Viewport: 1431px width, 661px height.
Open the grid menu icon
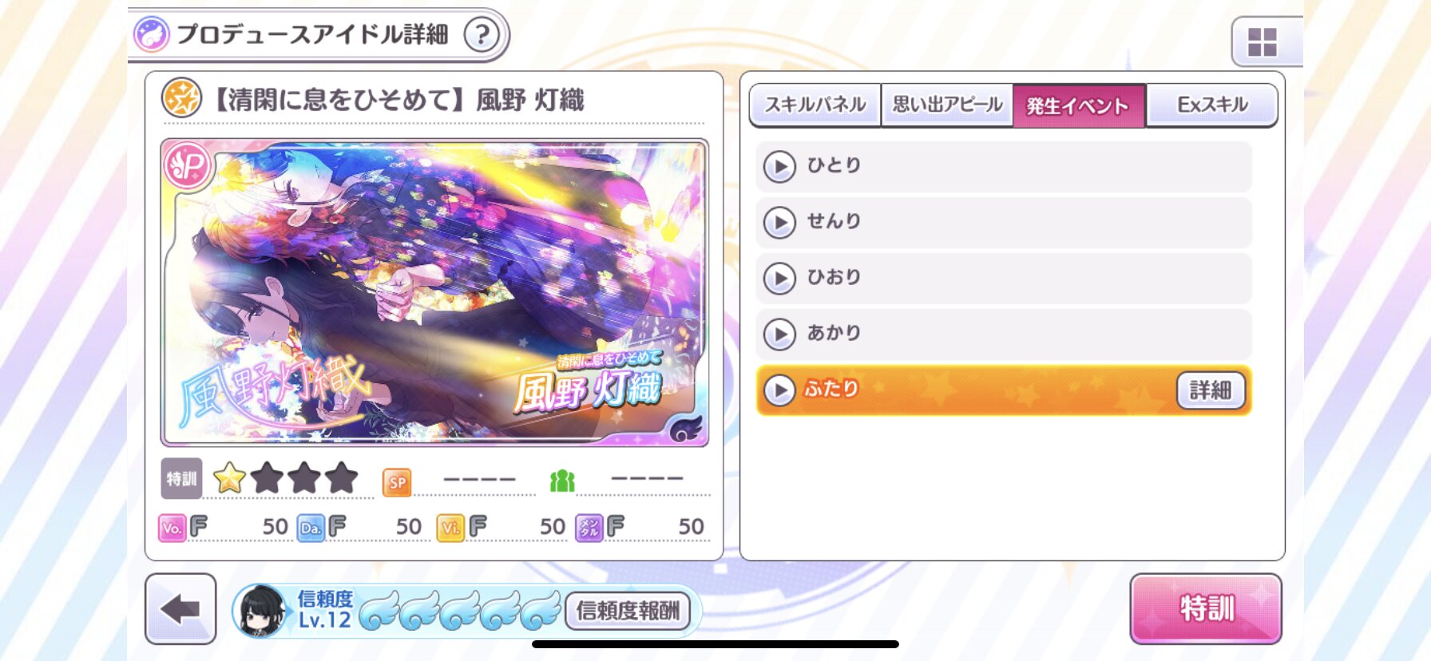[x=1263, y=42]
